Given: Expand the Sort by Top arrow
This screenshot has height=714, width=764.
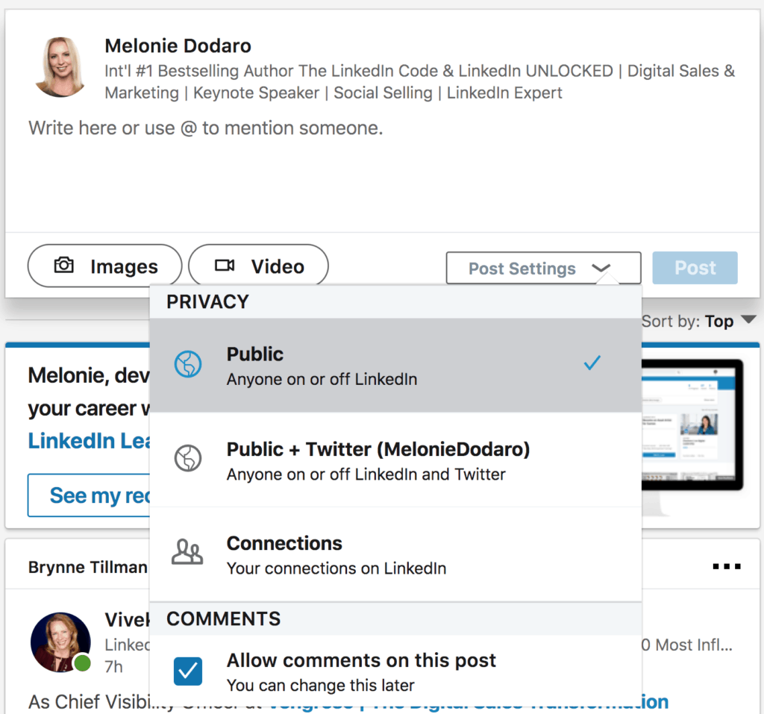Looking at the screenshot, I should pos(748,320).
